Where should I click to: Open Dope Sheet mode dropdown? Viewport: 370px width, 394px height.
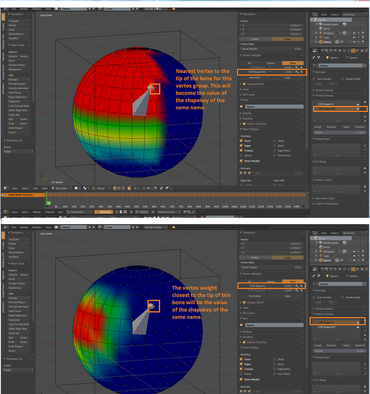click(x=79, y=212)
